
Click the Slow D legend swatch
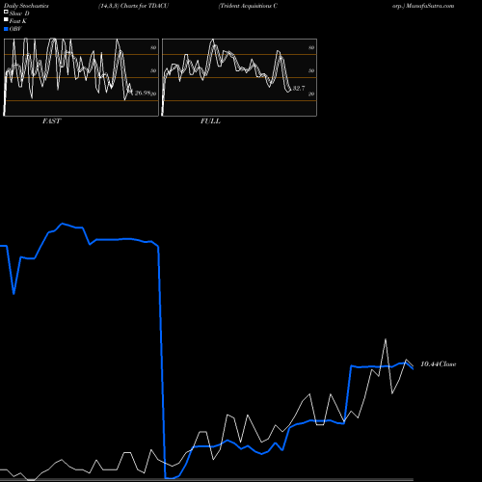(x=6, y=12)
